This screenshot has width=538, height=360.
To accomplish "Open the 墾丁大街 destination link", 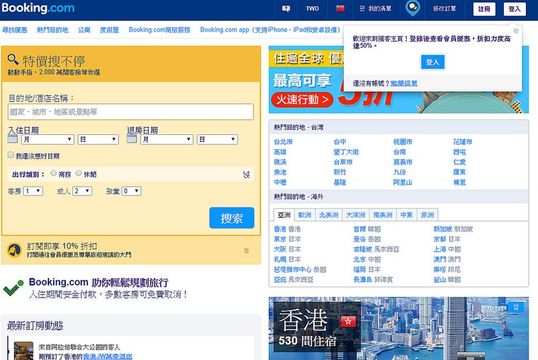I will point(346,152).
